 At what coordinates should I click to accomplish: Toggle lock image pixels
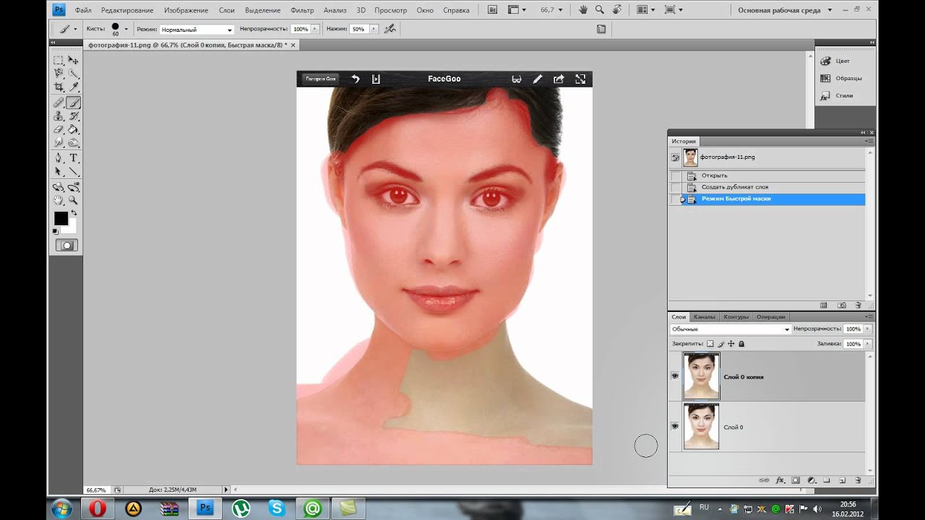click(720, 344)
